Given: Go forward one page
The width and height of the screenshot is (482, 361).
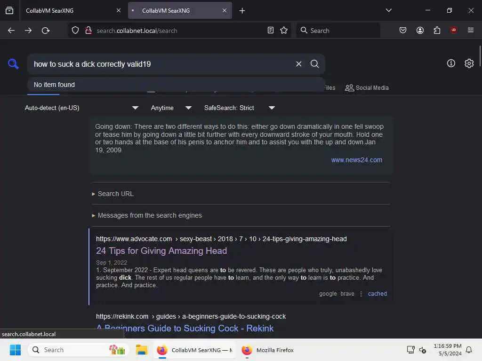Looking at the screenshot, I should pos(28,31).
